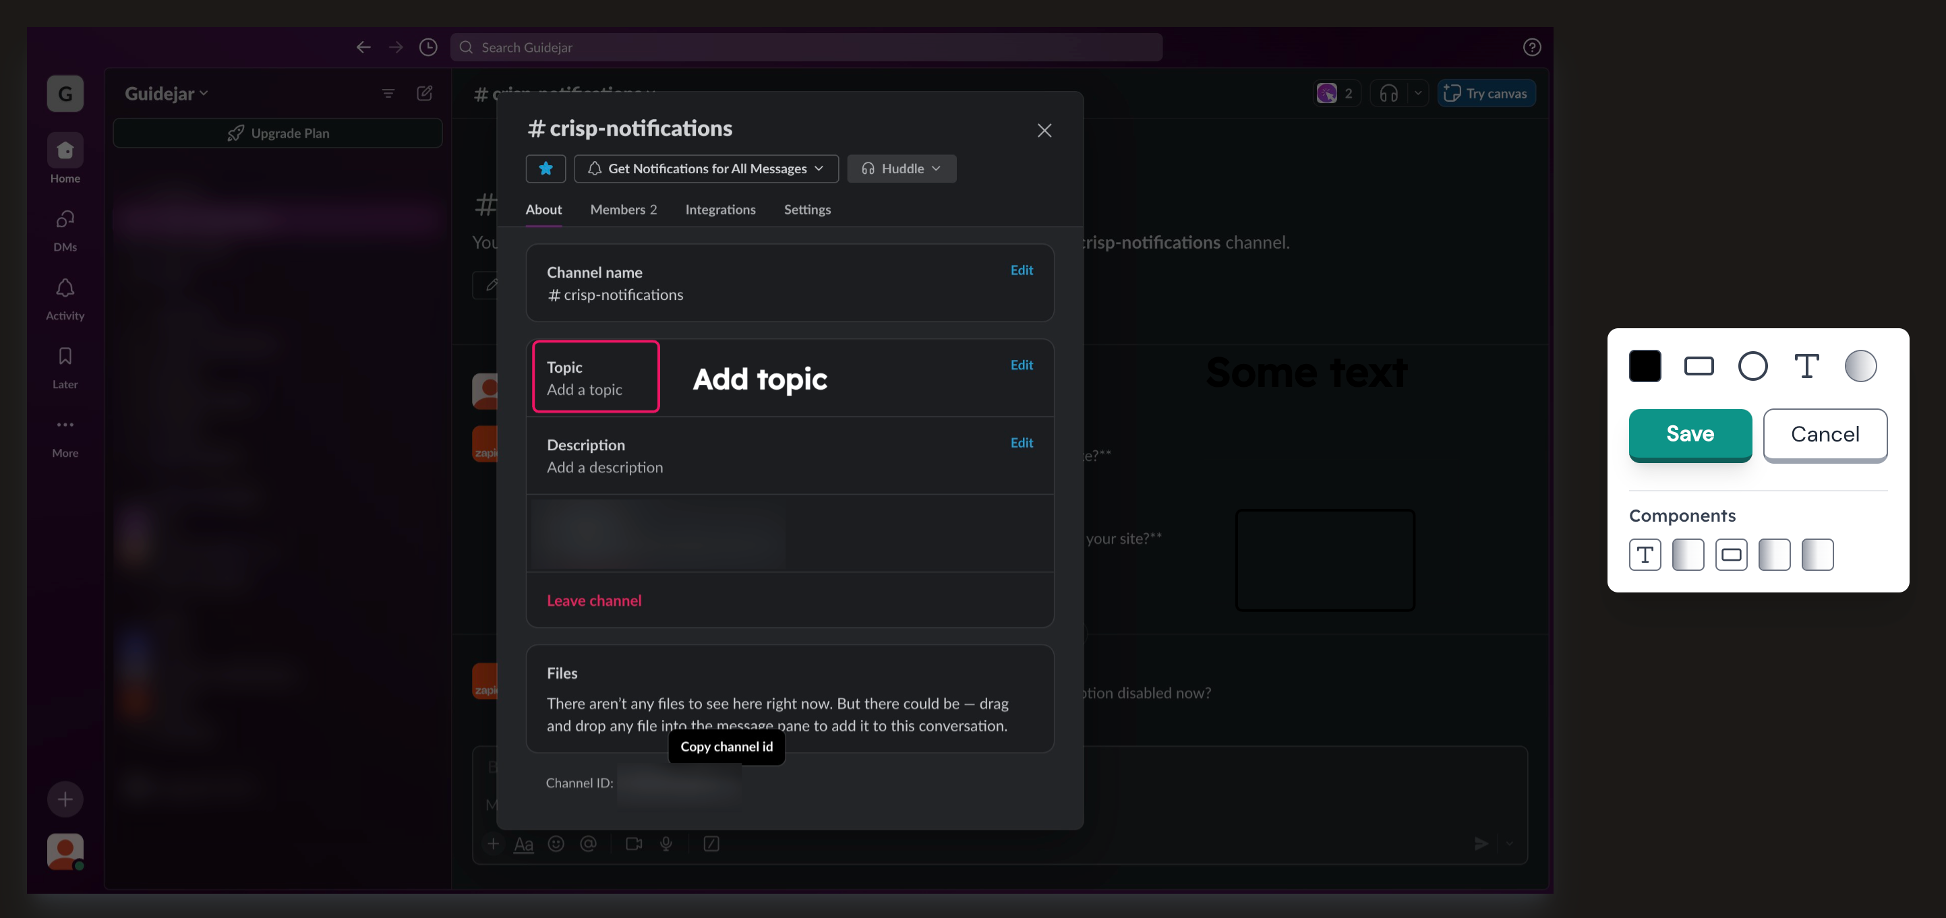The height and width of the screenshot is (918, 1946).
Task: Click the 'Add a description' text
Action: tap(605, 467)
